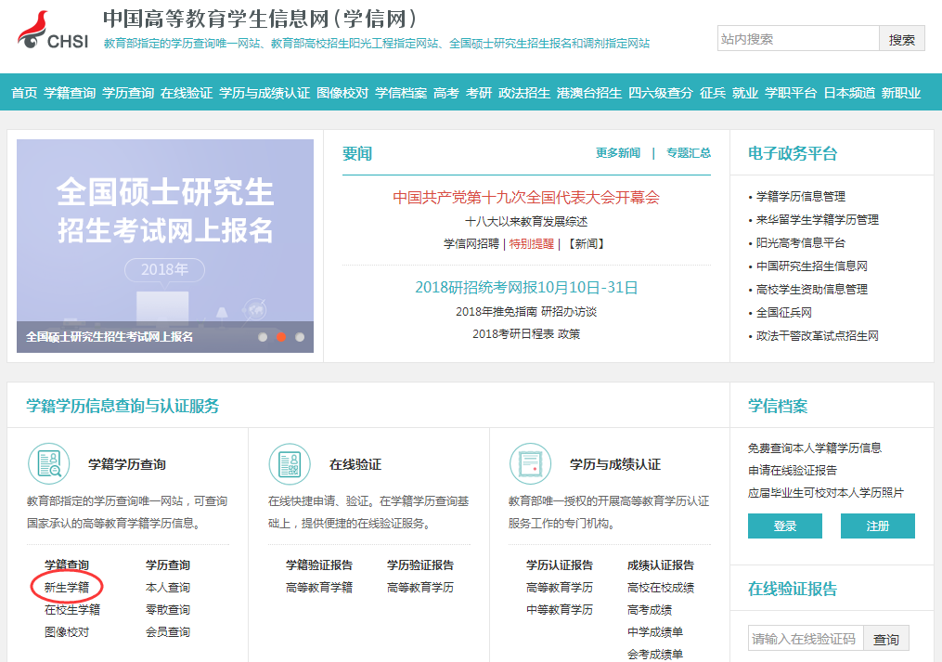Image resolution: width=942 pixels, height=662 pixels.
Task: Open the 中等教育学历 link
Action: point(560,610)
